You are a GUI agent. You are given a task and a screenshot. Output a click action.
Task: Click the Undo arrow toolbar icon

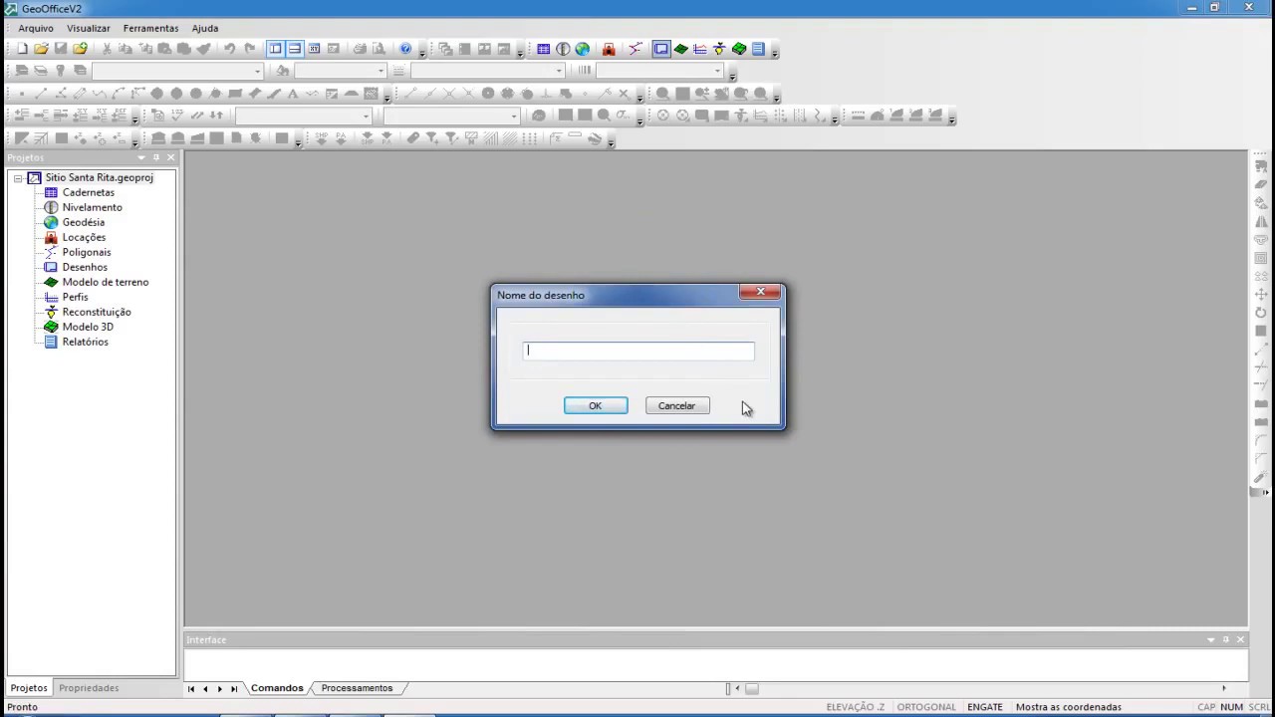[x=230, y=49]
